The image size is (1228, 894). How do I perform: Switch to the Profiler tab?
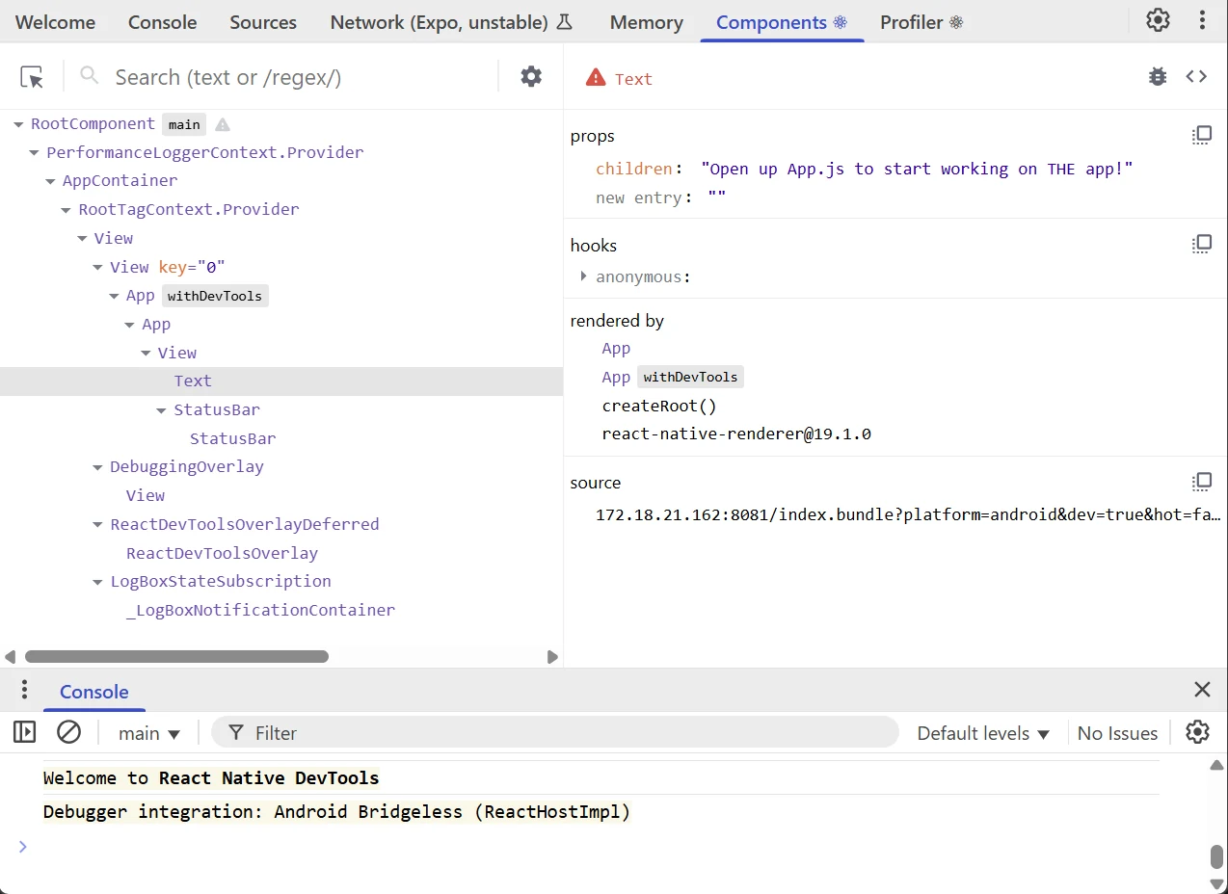[x=921, y=22]
